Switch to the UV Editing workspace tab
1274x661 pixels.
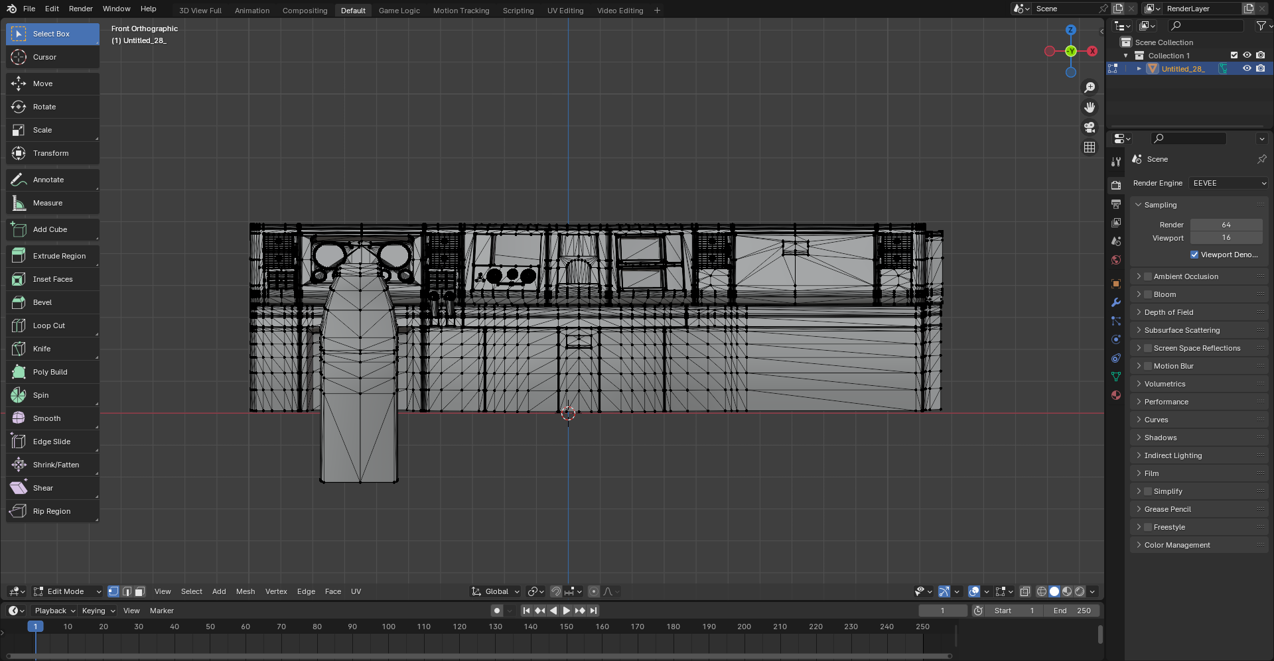pyautogui.click(x=565, y=11)
